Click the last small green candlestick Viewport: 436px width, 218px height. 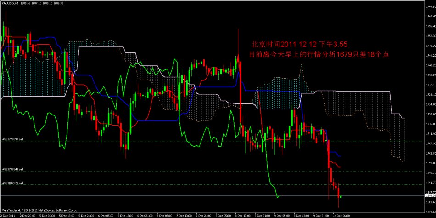coord(341,196)
